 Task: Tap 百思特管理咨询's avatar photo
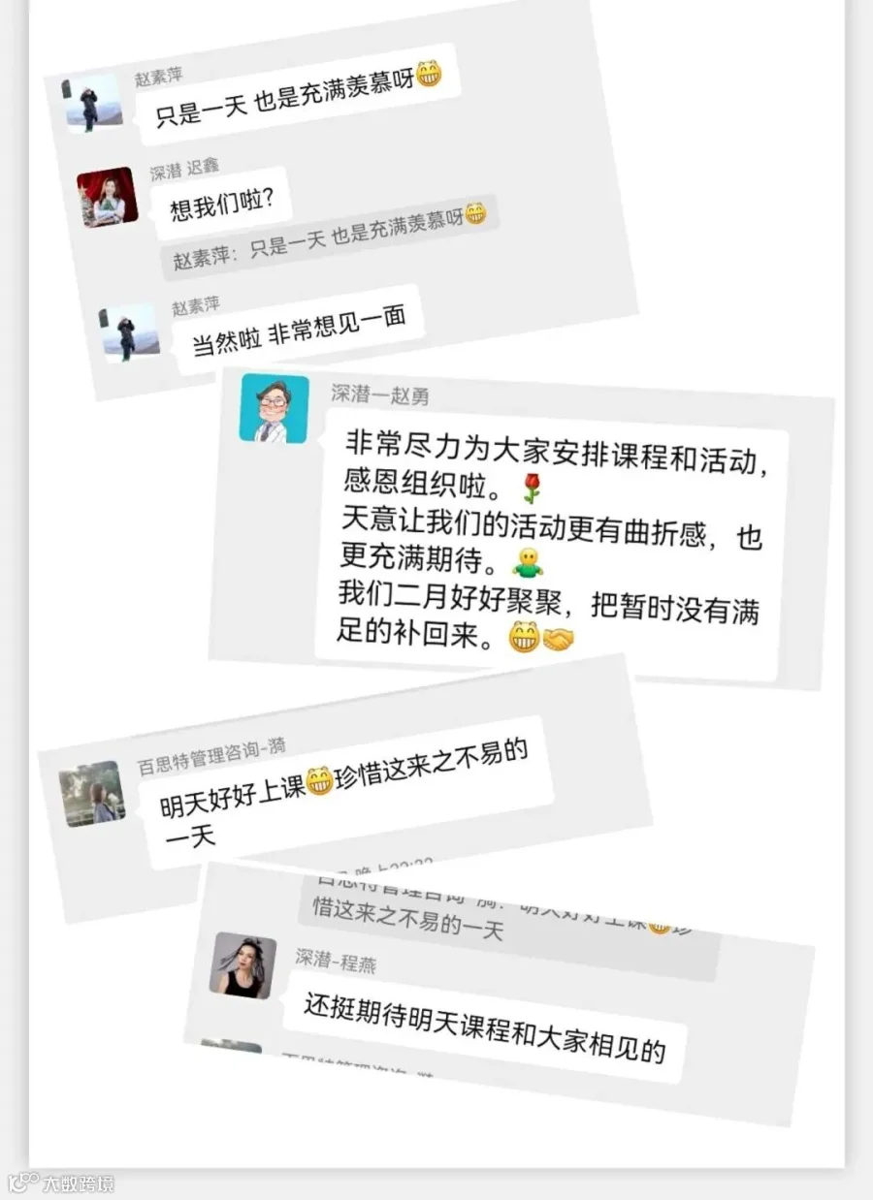coord(92,793)
